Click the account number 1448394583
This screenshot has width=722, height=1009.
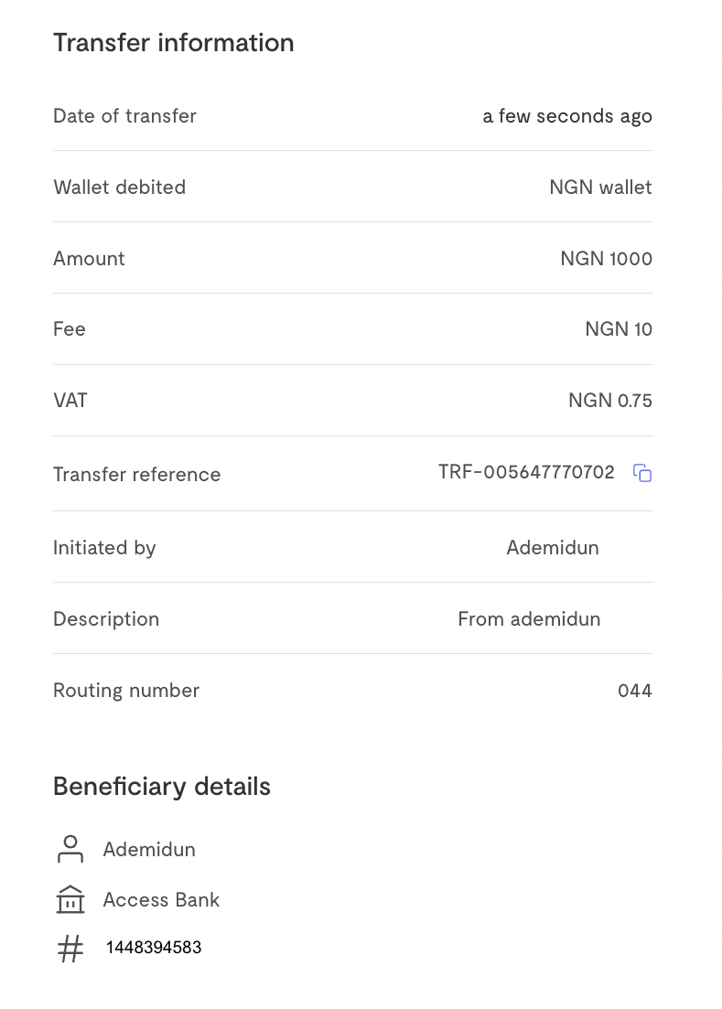[154, 948]
